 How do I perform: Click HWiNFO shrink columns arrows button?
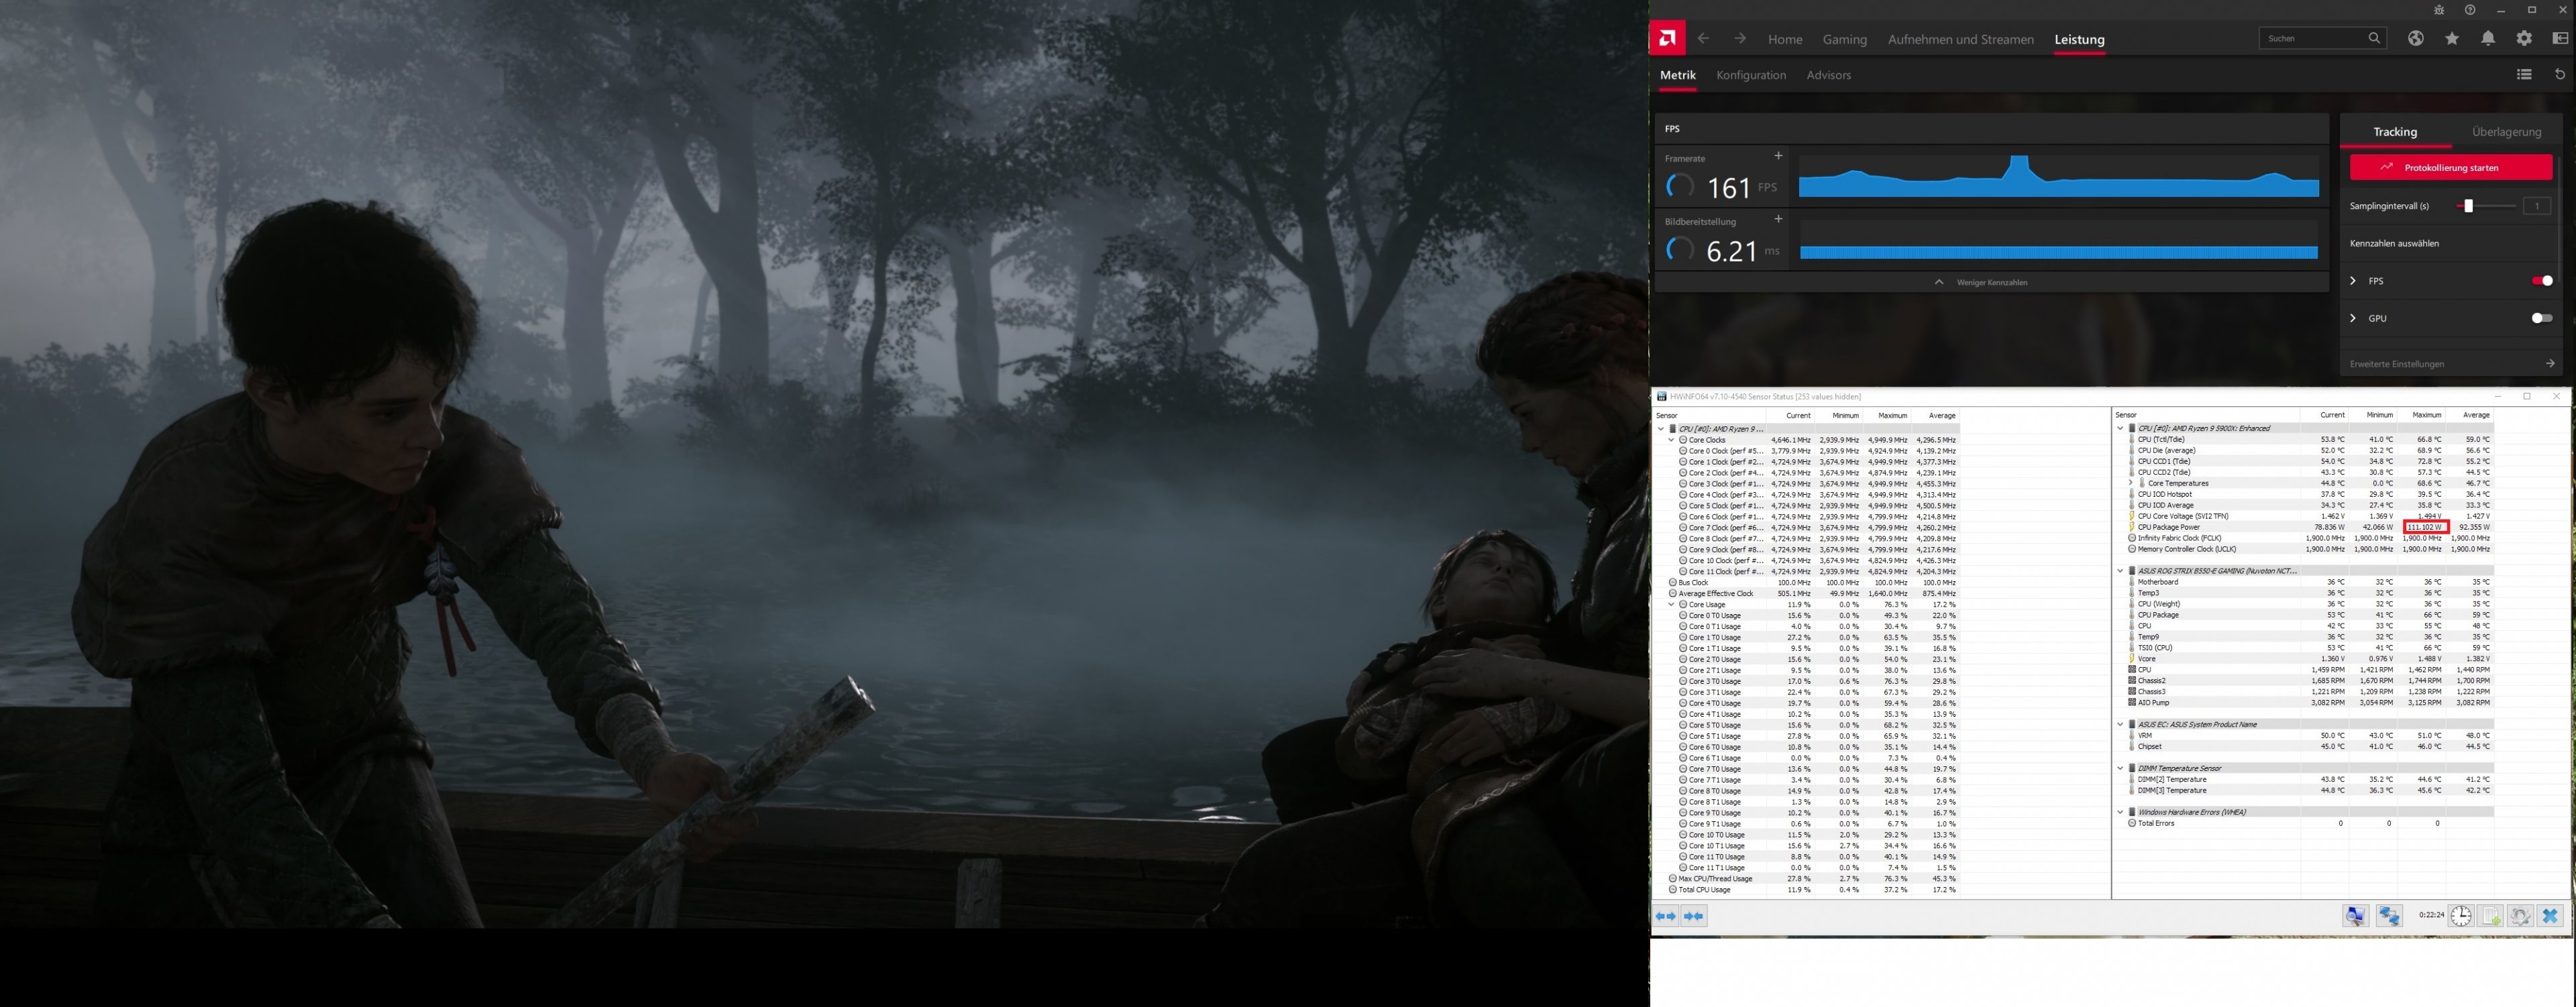tap(1694, 916)
